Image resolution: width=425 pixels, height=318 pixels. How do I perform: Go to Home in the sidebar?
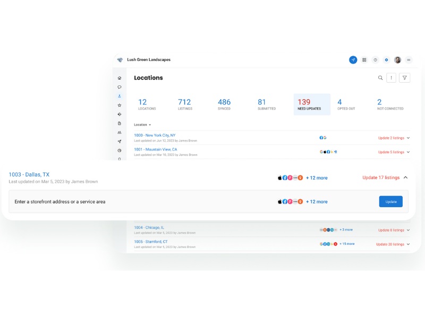coord(120,78)
